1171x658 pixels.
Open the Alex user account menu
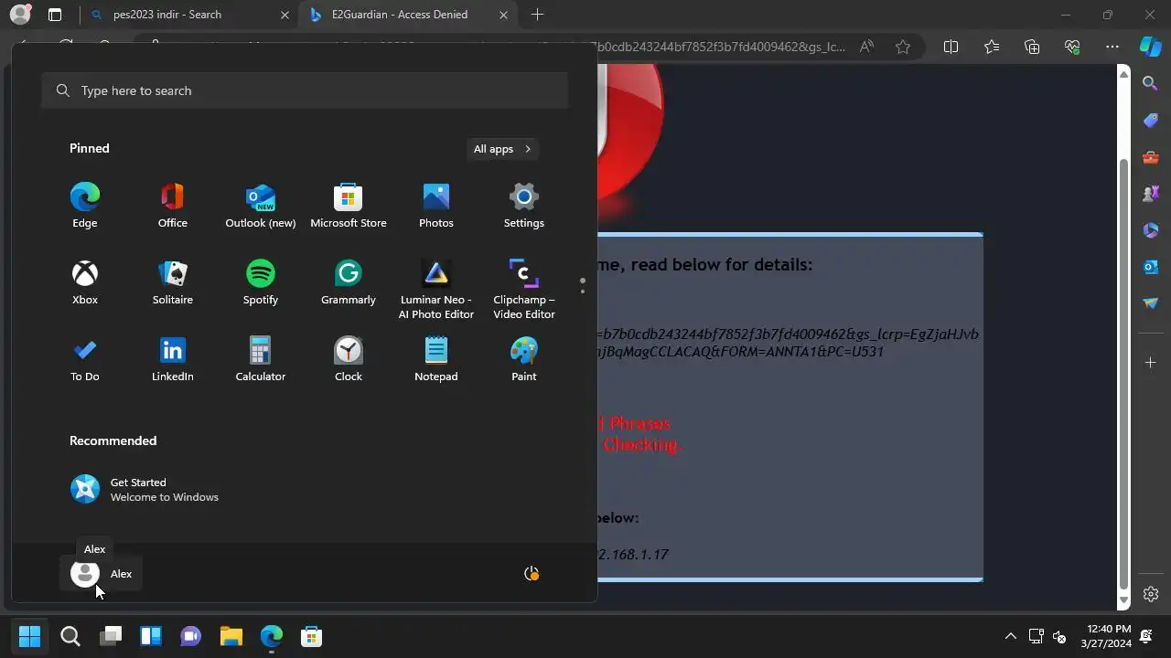tap(102, 574)
